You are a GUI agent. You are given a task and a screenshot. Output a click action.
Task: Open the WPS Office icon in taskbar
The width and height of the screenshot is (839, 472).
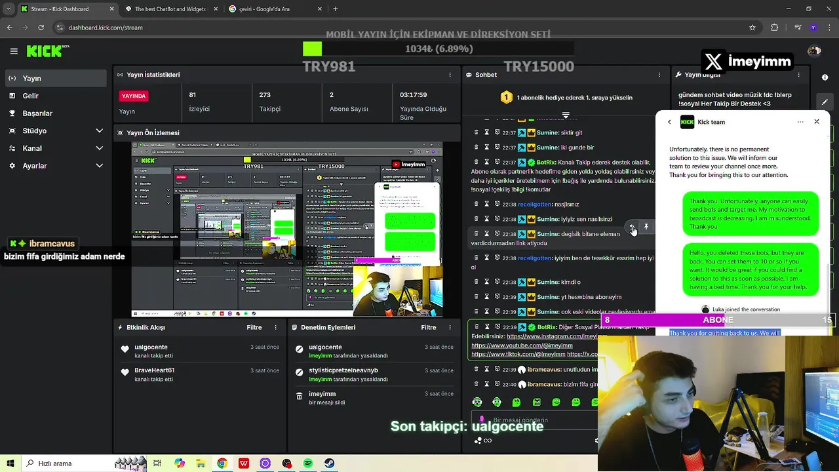coord(244,463)
